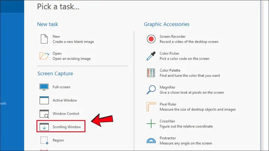Viewport: 269px width, 151px height.
Task: Click "Open an existing image" text
Action: 71,59
